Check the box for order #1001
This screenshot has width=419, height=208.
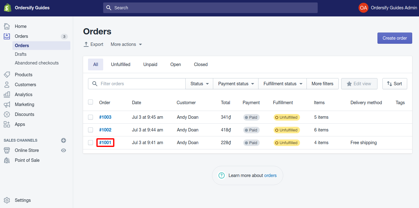90,143
